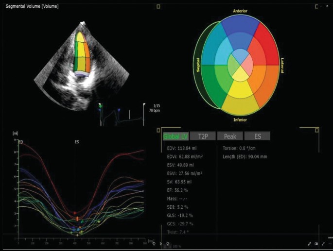Select the pale yellow apical inferior segment
This screenshot has width=333, height=251.
(x=240, y=75)
